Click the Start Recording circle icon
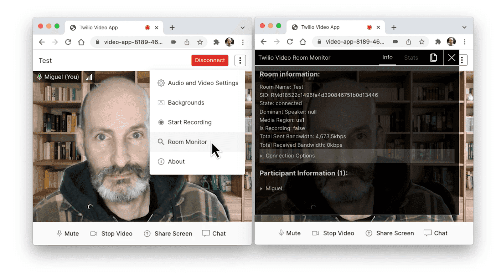 (x=161, y=122)
